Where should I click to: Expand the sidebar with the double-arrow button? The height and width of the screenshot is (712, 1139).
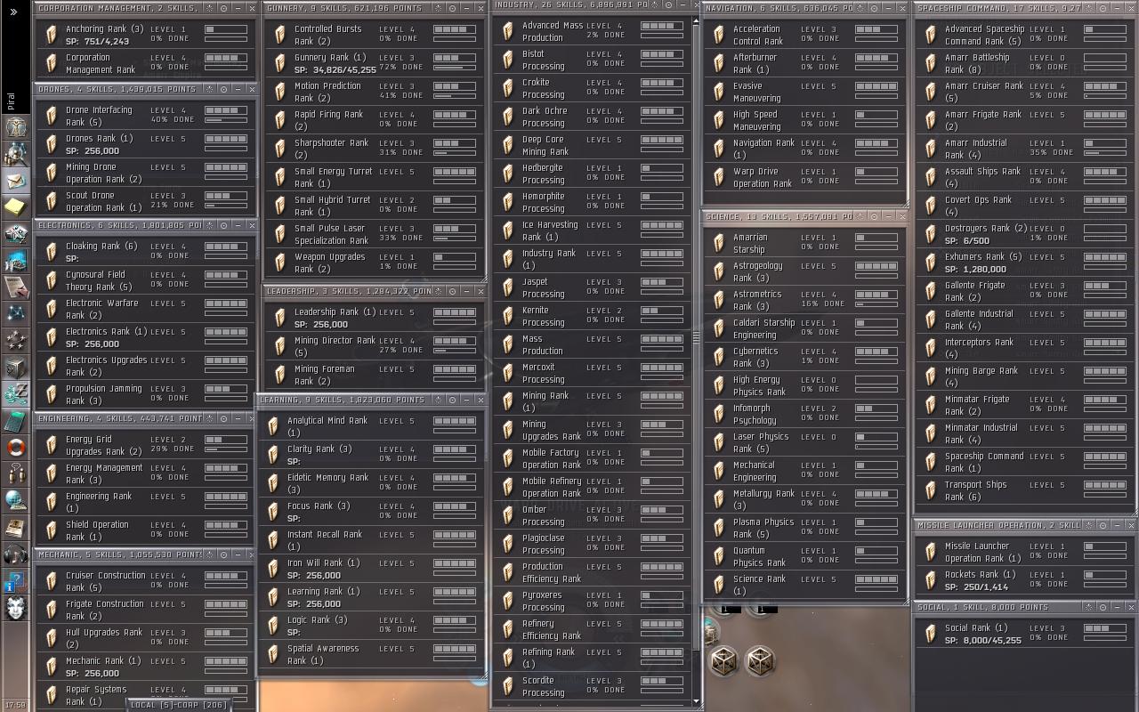coord(13,12)
